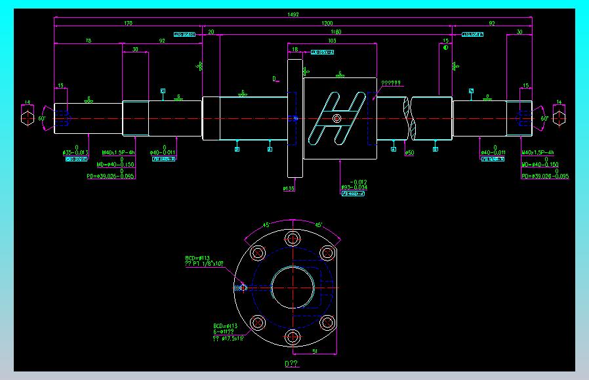Click the ball circulation hole on the nut
The image size is (589, 380).
[x=337, y=118]
